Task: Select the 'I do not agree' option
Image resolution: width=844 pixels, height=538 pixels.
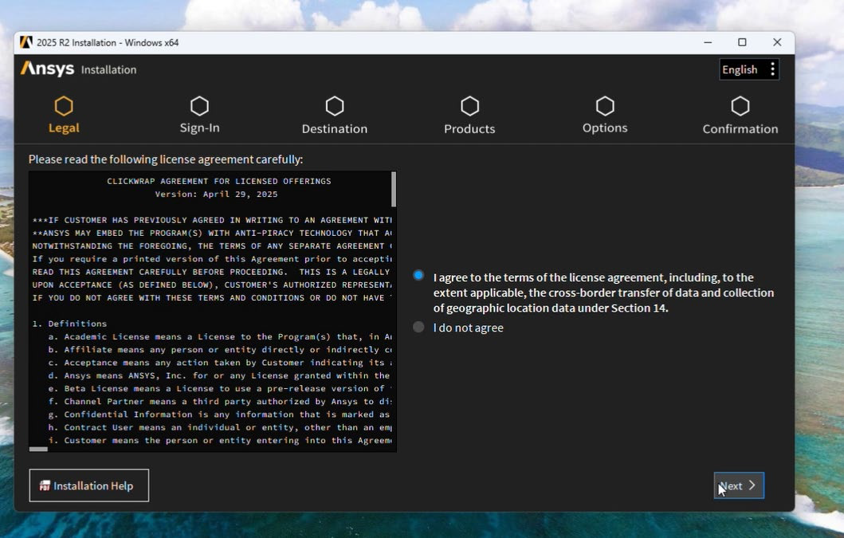Action: point(418,327)
